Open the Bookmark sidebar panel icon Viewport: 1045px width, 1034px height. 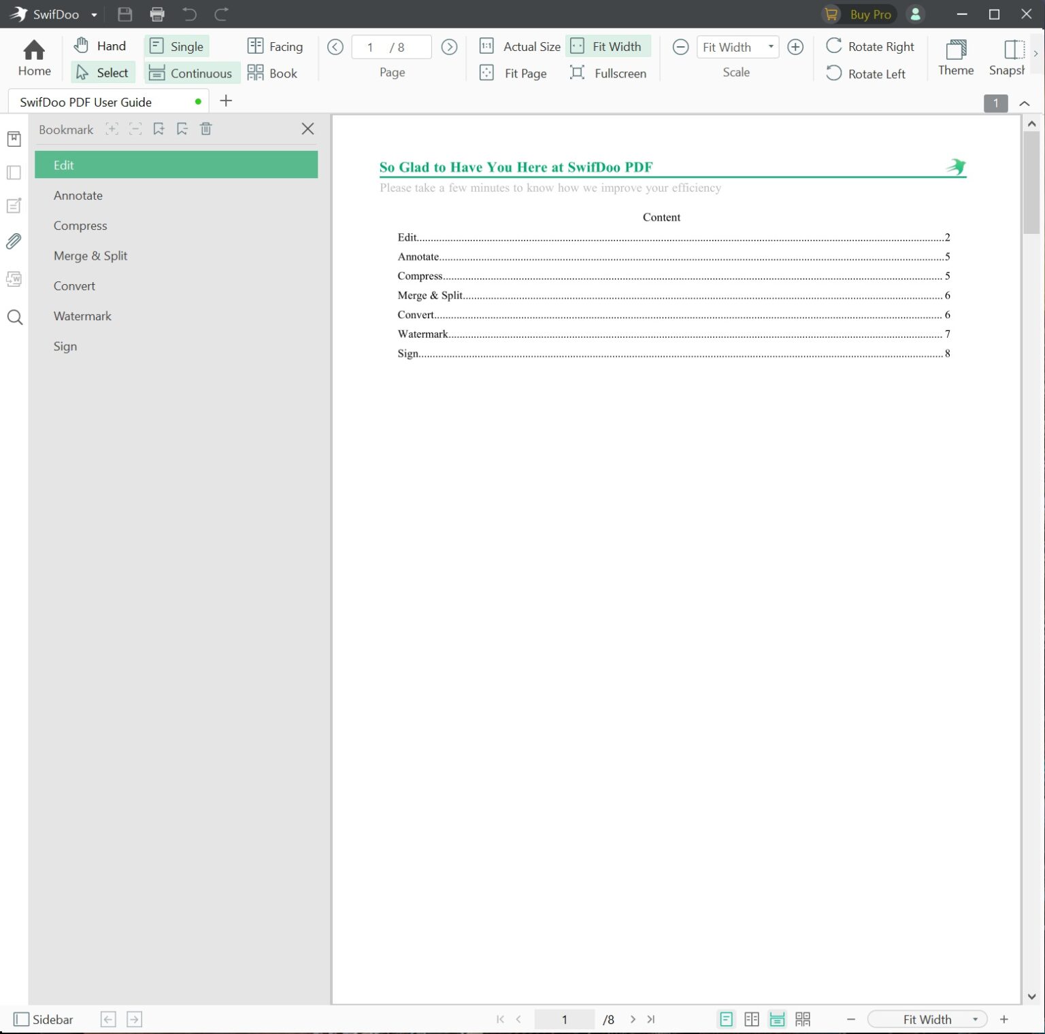14,139
